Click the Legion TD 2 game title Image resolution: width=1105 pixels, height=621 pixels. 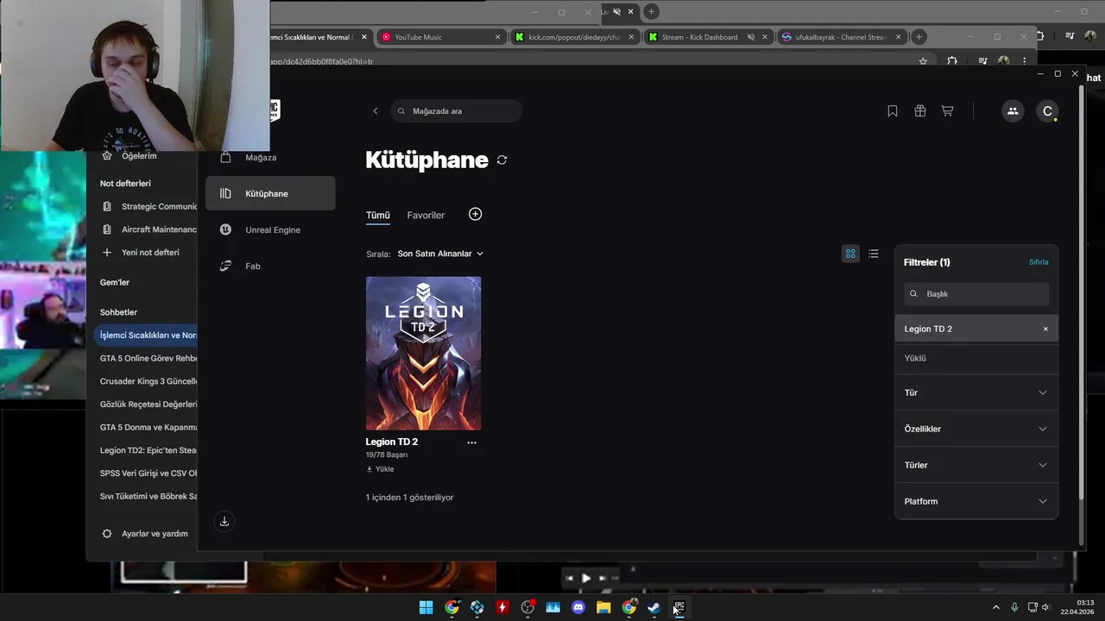392,442
